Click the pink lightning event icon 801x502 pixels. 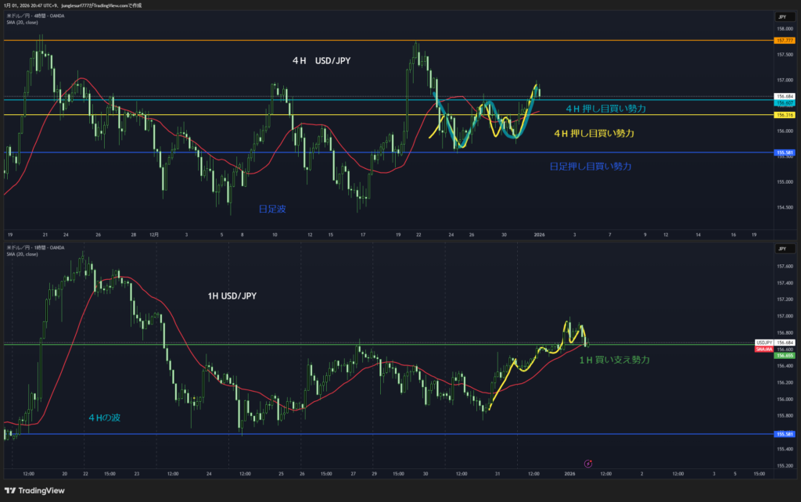(588, 463)
